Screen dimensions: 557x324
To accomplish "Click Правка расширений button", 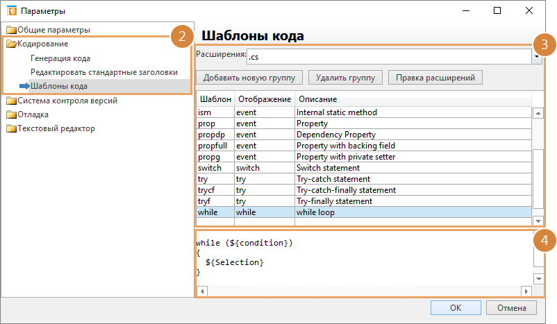I will click(435, 77).
